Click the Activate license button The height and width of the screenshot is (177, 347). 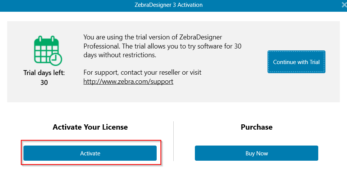click(90, 153)
